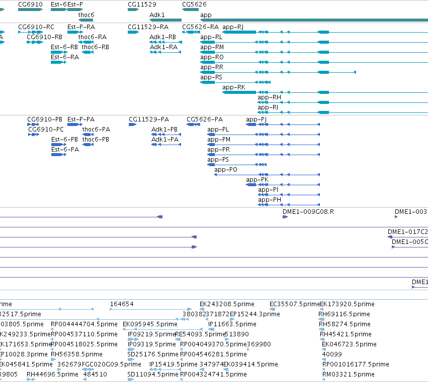This screenshot has height=382, width=428.
Task: Click the Adk1 gene bar
Action: click(165, 20)
